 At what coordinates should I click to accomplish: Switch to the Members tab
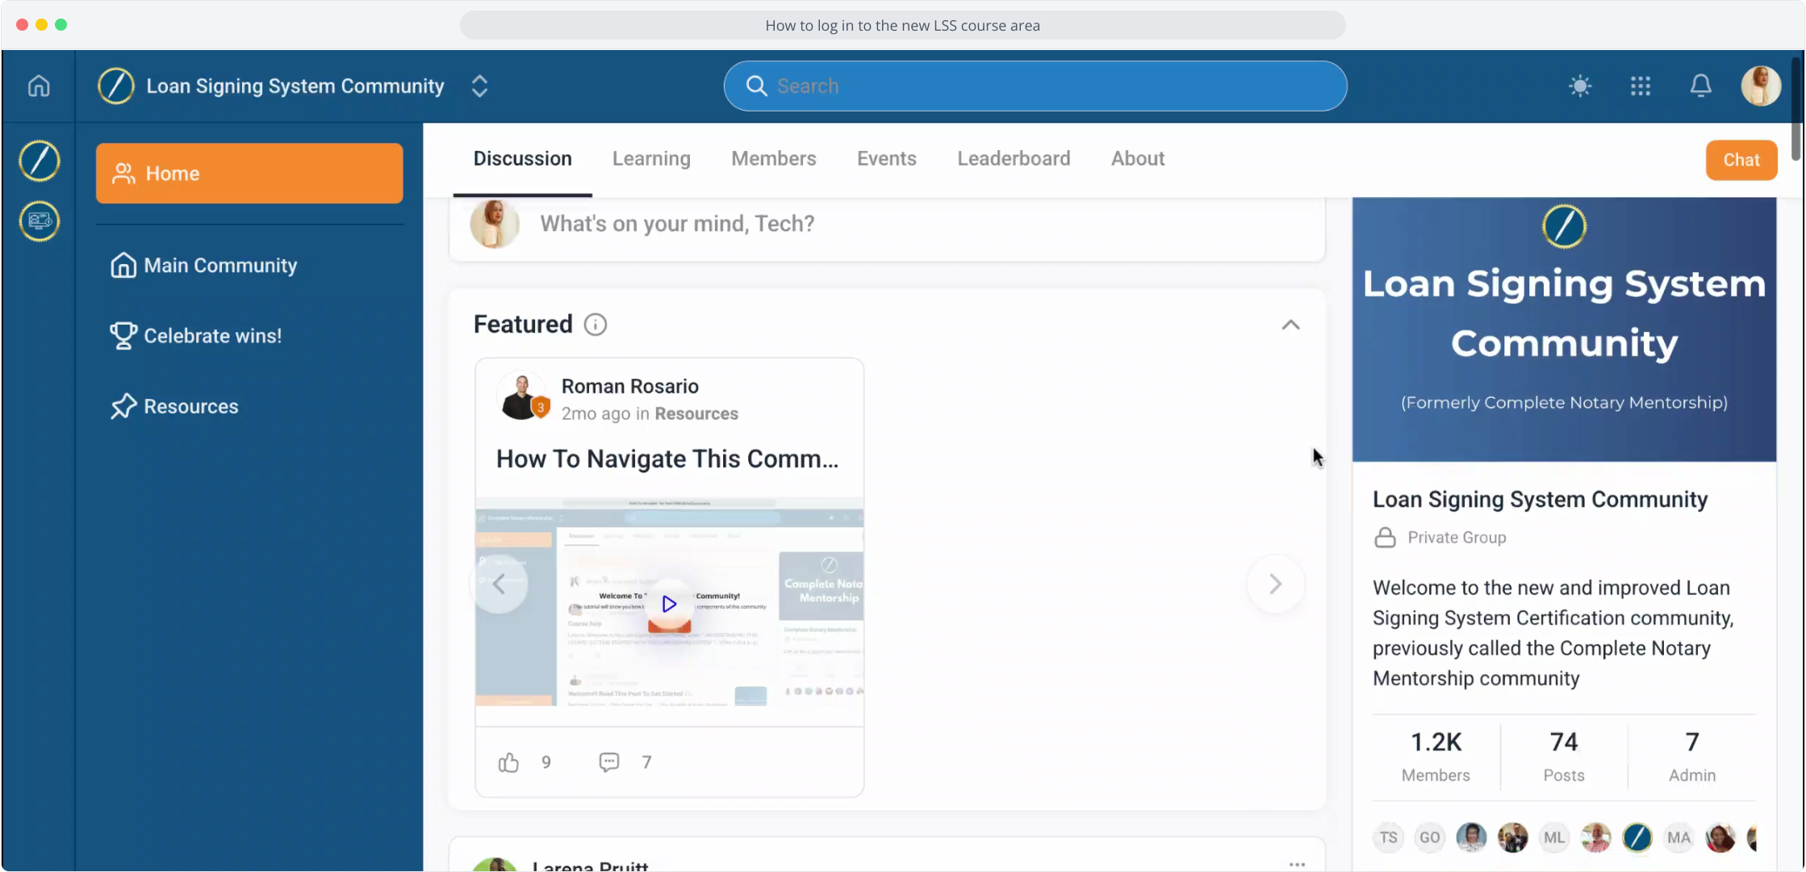point(774,159)
